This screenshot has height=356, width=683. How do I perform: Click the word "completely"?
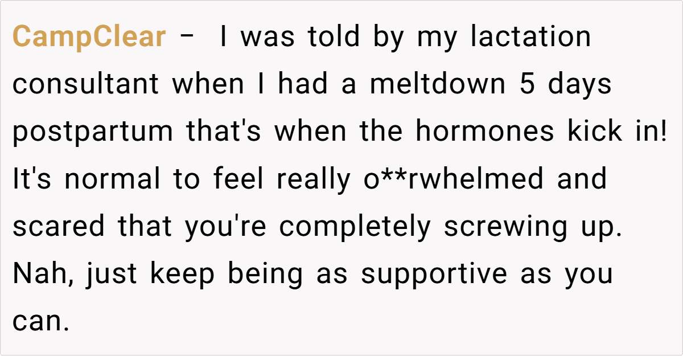point(356,227)
